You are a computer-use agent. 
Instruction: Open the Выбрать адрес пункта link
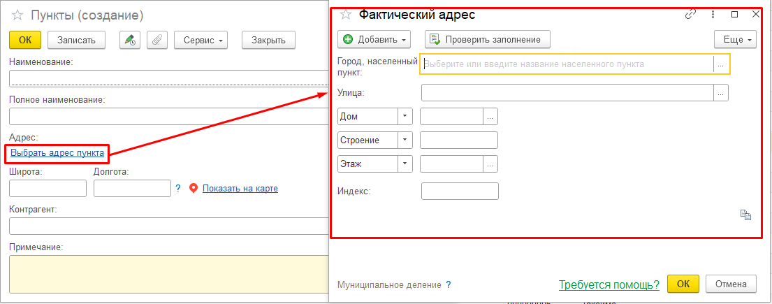(x=57, y=153)
